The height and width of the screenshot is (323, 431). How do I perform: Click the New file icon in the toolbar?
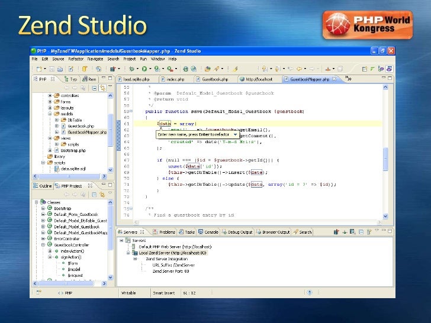coord(39,69)
